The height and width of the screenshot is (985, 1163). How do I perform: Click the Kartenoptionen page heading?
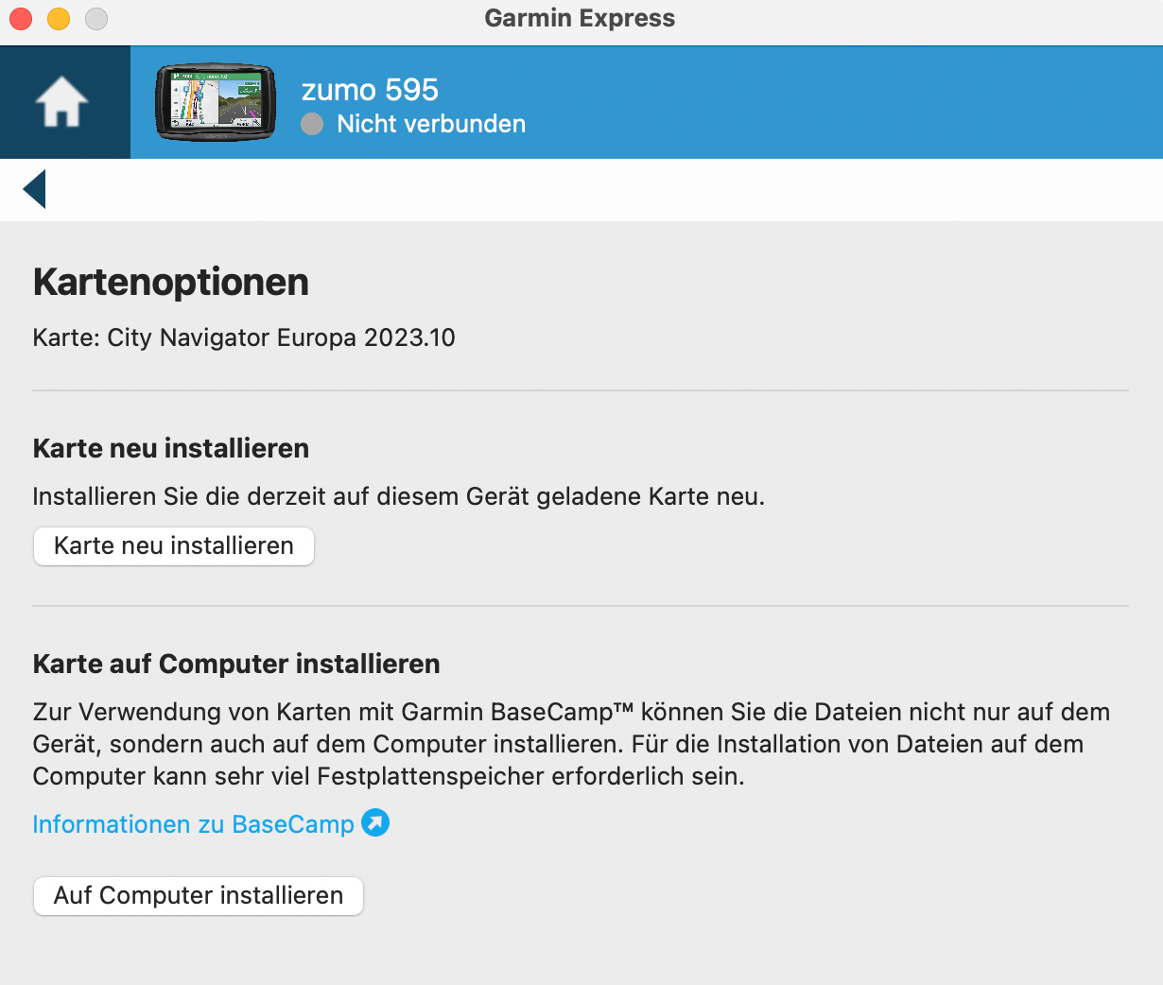coord(171,283)
